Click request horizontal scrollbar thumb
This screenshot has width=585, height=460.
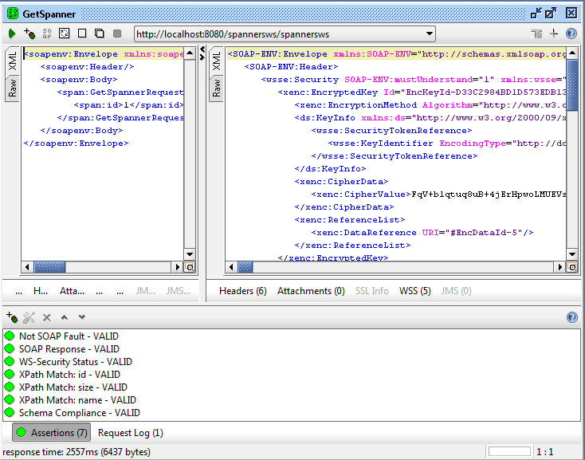pos(49,267)
